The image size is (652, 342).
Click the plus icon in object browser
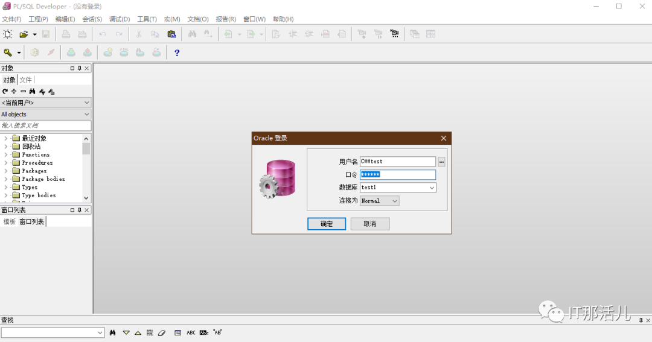click(x=14, y=92)
